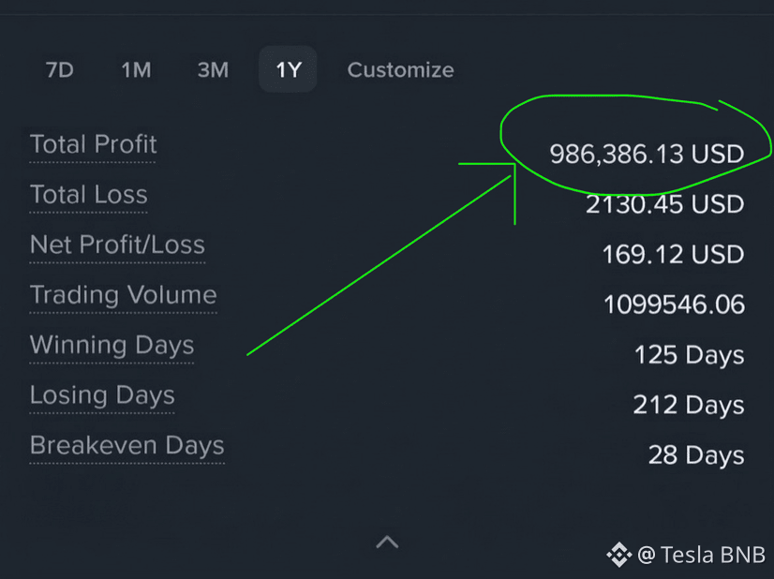
Task: Click the 986,386.13 USD profit value
Action: (647, 154)
